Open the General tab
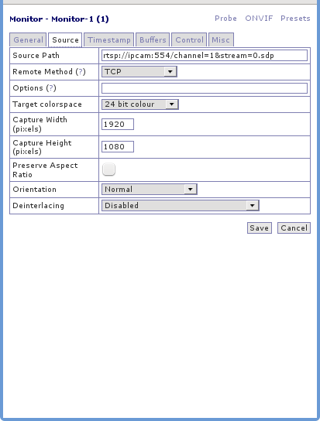Image resolution: width=320 pixels, height=421 pixels. click(x=28, y=40)
